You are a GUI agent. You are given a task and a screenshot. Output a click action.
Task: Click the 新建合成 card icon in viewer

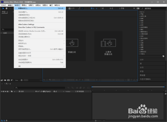pos(72,43)
